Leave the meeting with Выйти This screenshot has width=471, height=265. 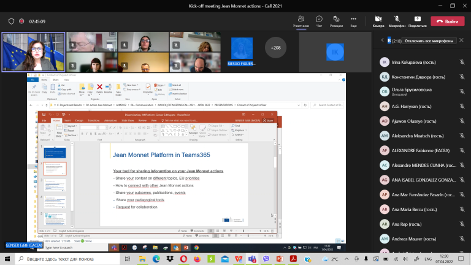(448, 21)
